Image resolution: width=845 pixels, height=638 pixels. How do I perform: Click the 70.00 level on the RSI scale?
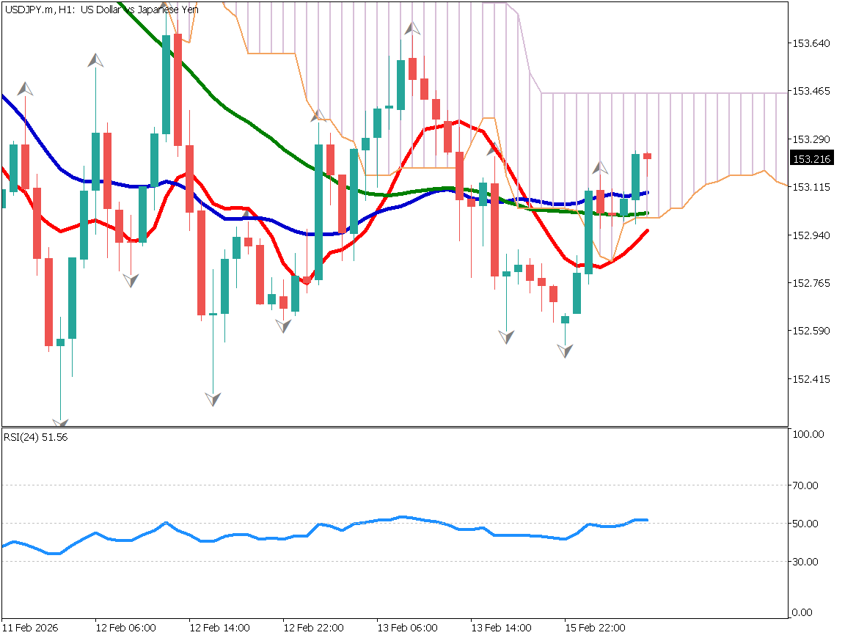click(808, 485)
